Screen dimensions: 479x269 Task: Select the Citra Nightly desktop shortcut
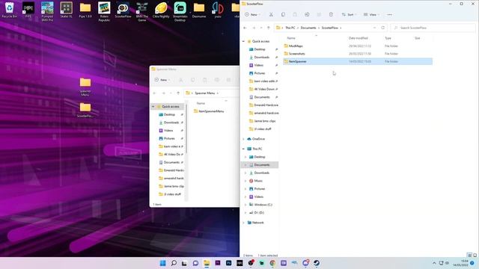point(161,10)
